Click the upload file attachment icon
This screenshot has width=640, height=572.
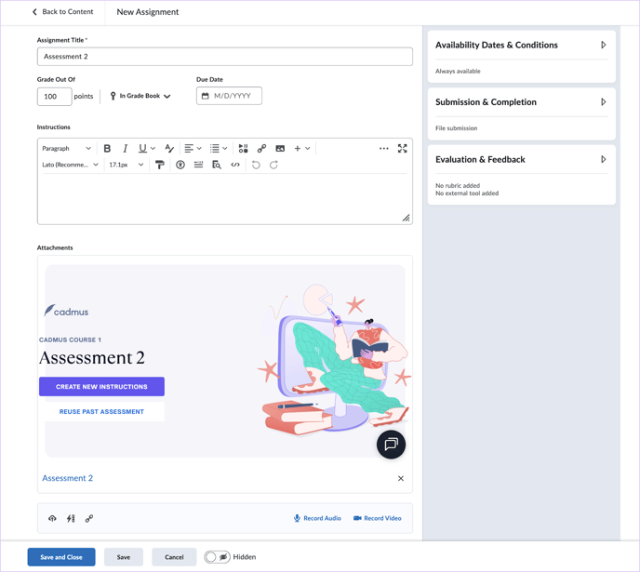[x=52, y=518]
